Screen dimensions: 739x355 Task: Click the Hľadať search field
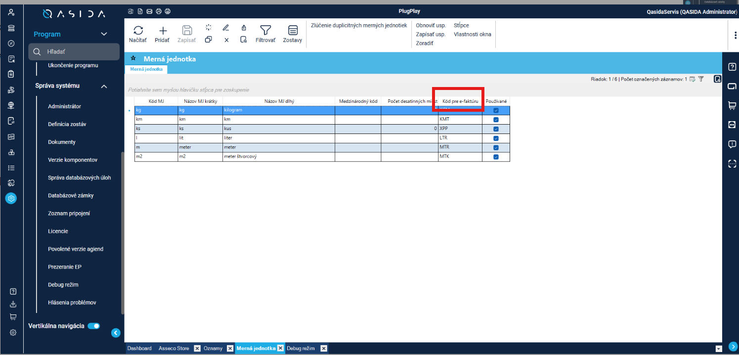[x=74, y=51]
